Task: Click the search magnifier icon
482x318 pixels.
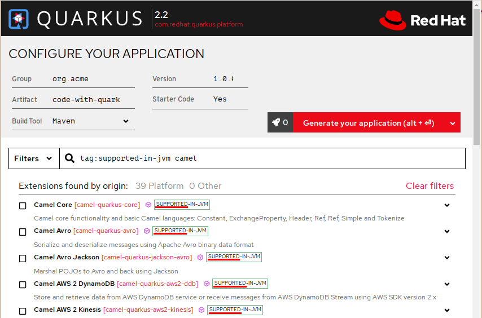Action: click(x=69, y=158)
